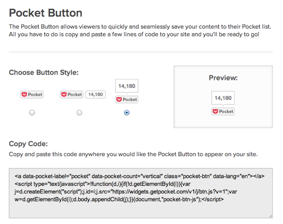Click the Pocket Button page heading
The width and height of the screenshot is (283, 224).
pyautogui.click(x=46, y=13)
